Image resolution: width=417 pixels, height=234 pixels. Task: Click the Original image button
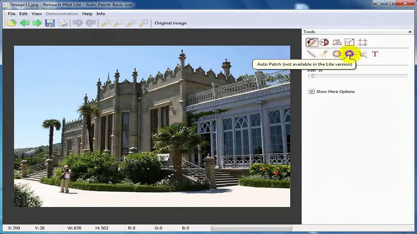170,23
